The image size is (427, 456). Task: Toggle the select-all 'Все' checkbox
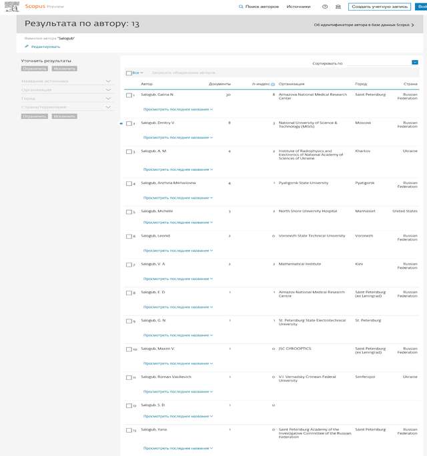pyautogui.click(x=129, y=73)
